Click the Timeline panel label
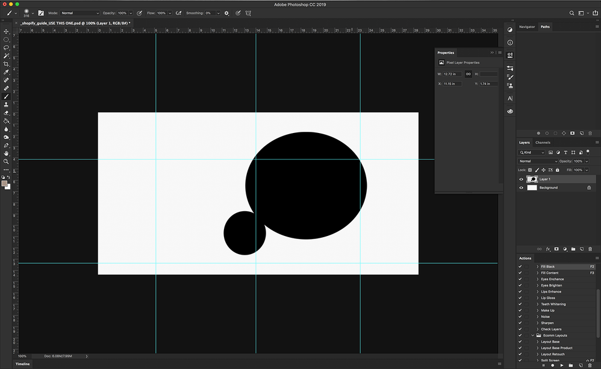601x369 pixels. click(x=22, y=364)
